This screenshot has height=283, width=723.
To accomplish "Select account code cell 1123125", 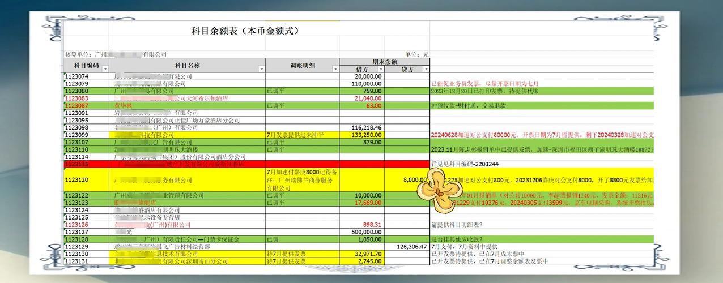I will (86, 217).
